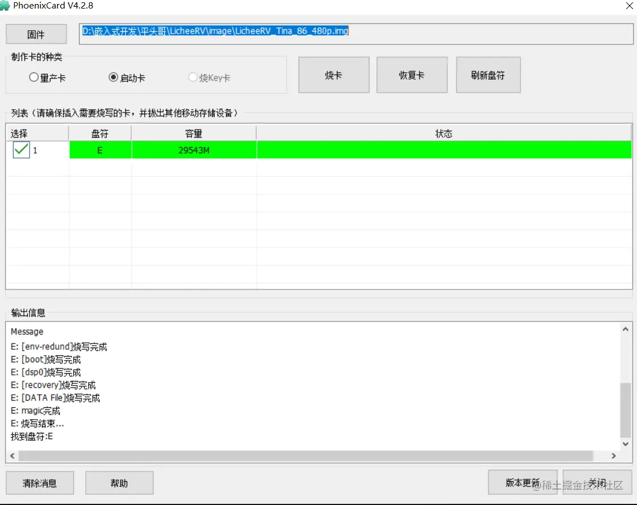The width and height of the screenshot is (637, 505).
Task: Click the 盘符 column header
Action: (x=99, y=133)
